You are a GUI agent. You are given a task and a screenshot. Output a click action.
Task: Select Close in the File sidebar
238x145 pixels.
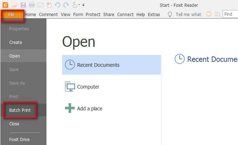(x=23, y=124)
